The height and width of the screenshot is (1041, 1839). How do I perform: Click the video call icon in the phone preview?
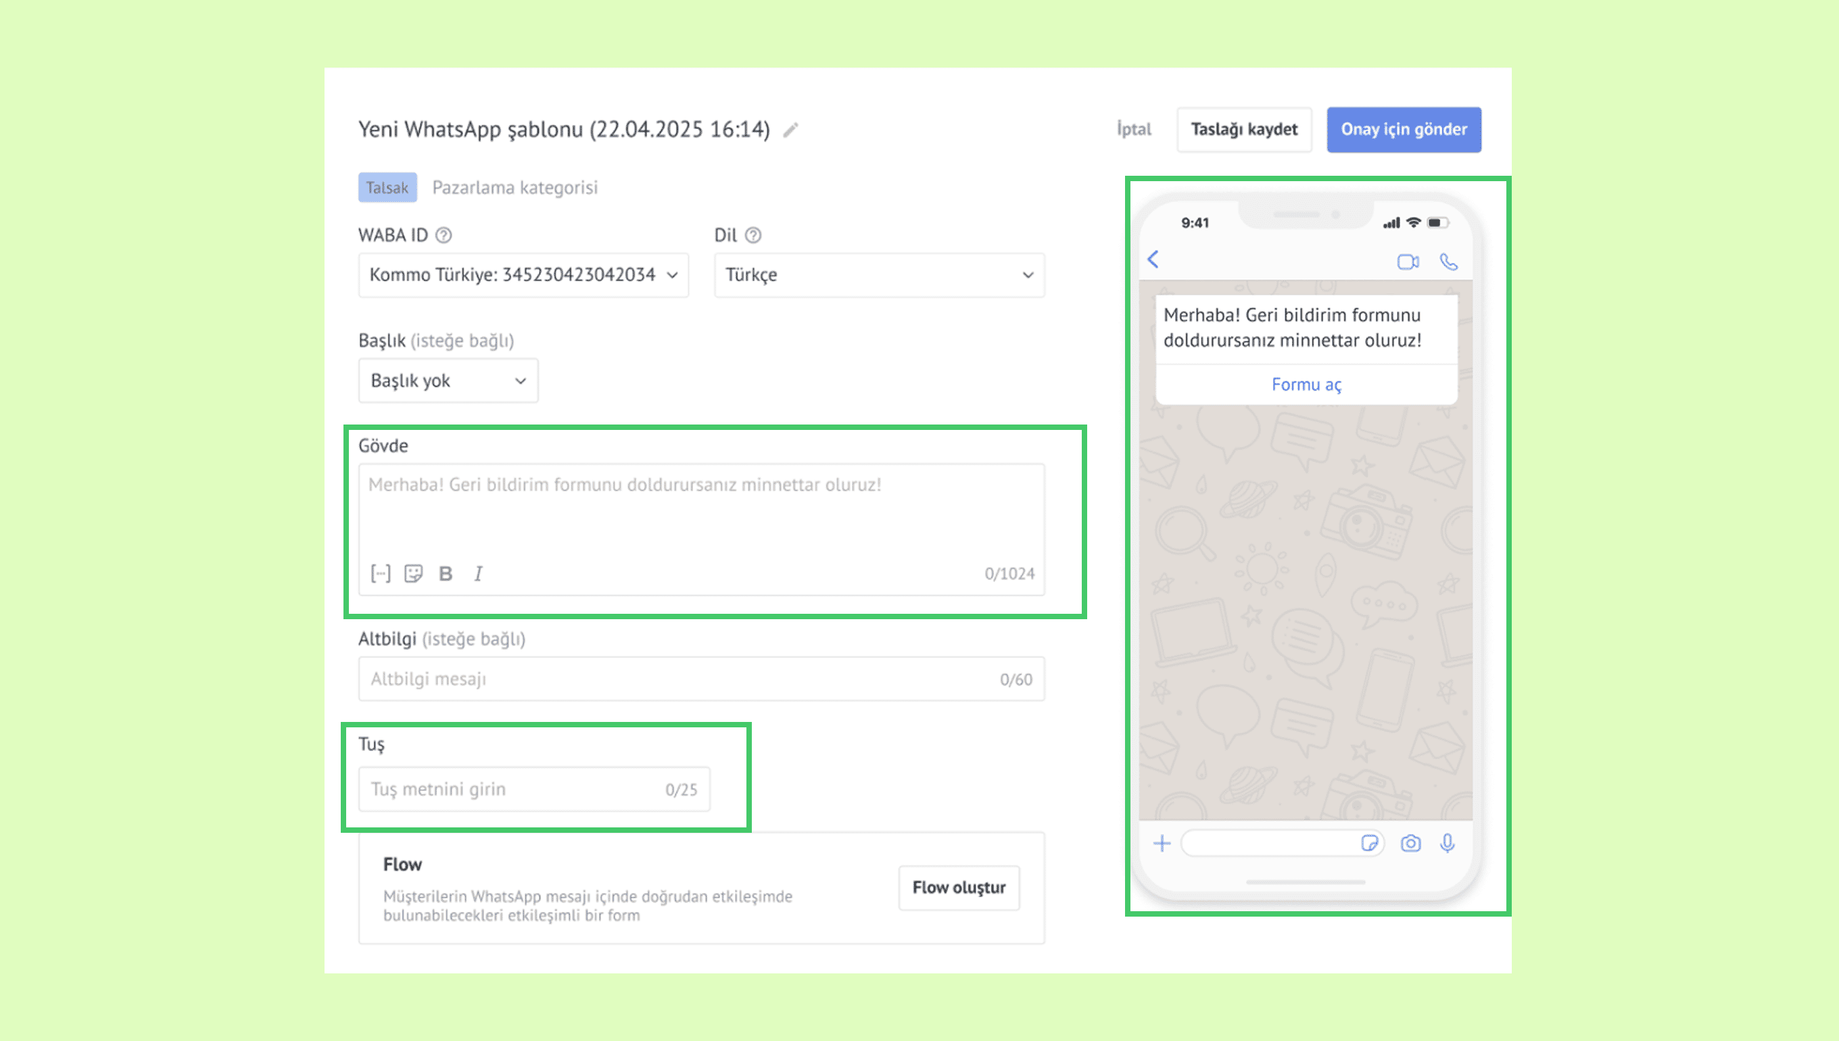pos(1407,262)
